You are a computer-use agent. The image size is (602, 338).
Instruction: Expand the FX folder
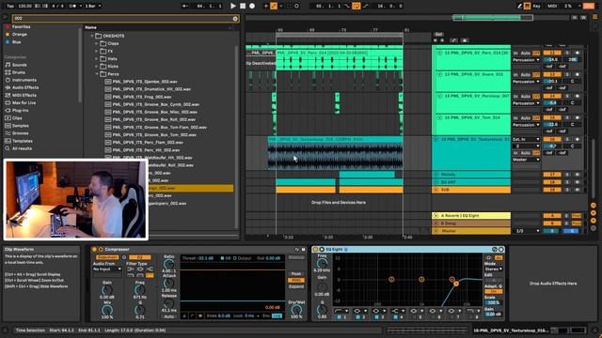(x=97, y=51)
